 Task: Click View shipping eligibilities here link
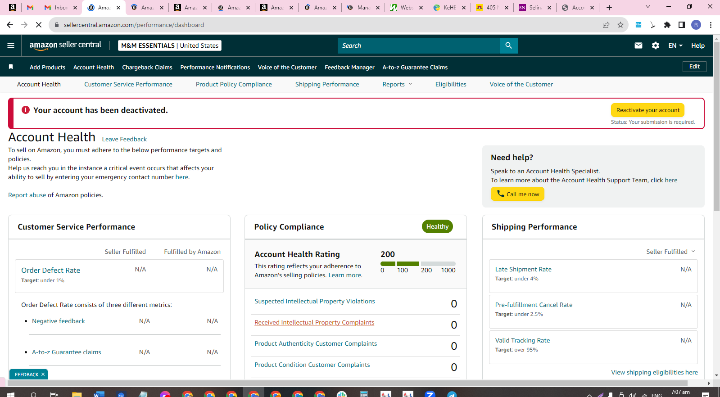(x=654, y=372)
